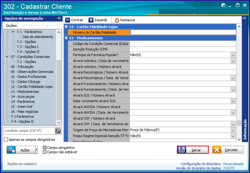Select 09 - Observações Gerenciais section
Screen dimensions: 250x173
(32, 72)
